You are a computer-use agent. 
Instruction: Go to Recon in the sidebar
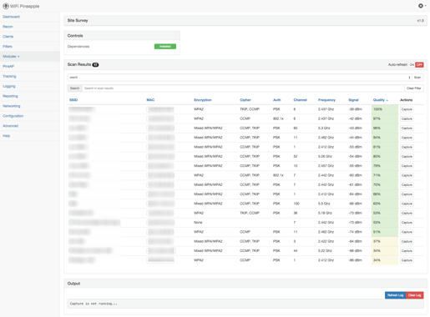[8, 27]
